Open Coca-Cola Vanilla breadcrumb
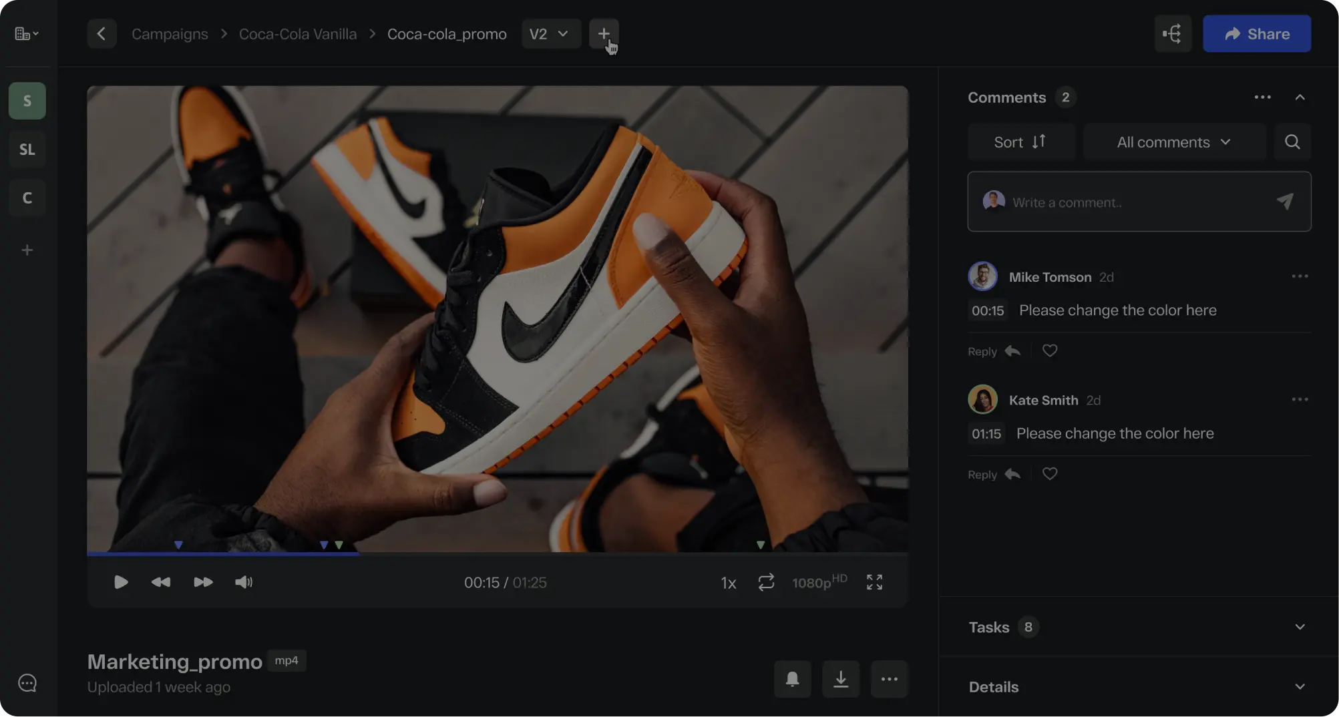This screenshot has height=717, width=1339. click(x=297, y=33)
